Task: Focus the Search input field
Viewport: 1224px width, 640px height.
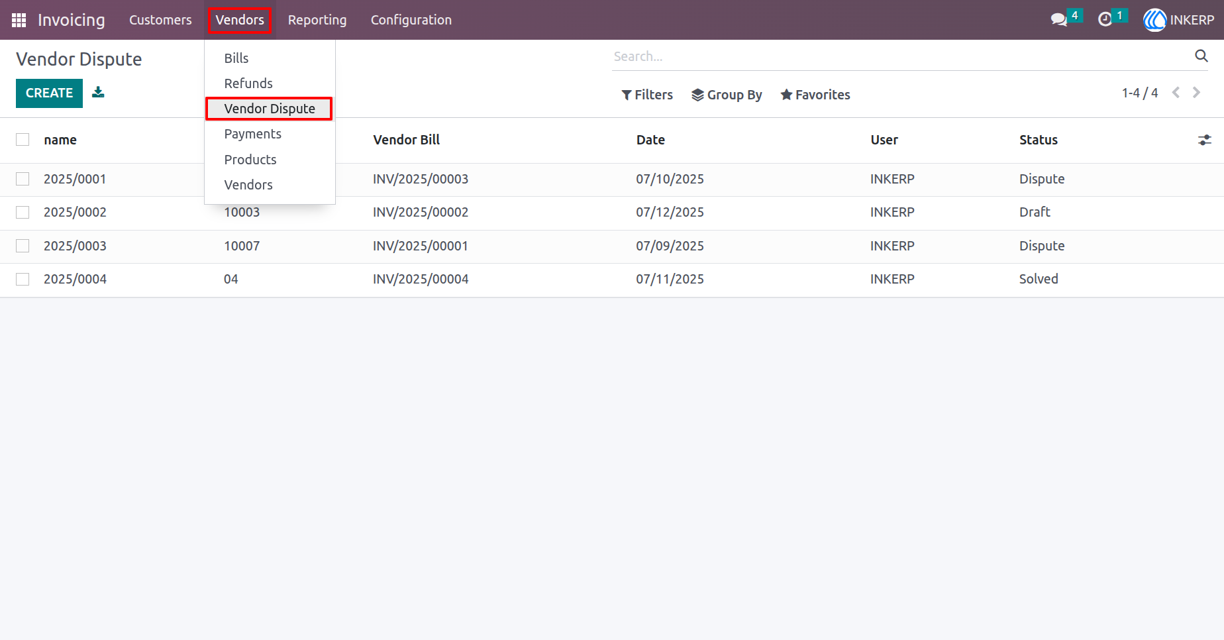Action: coord(901,56)
